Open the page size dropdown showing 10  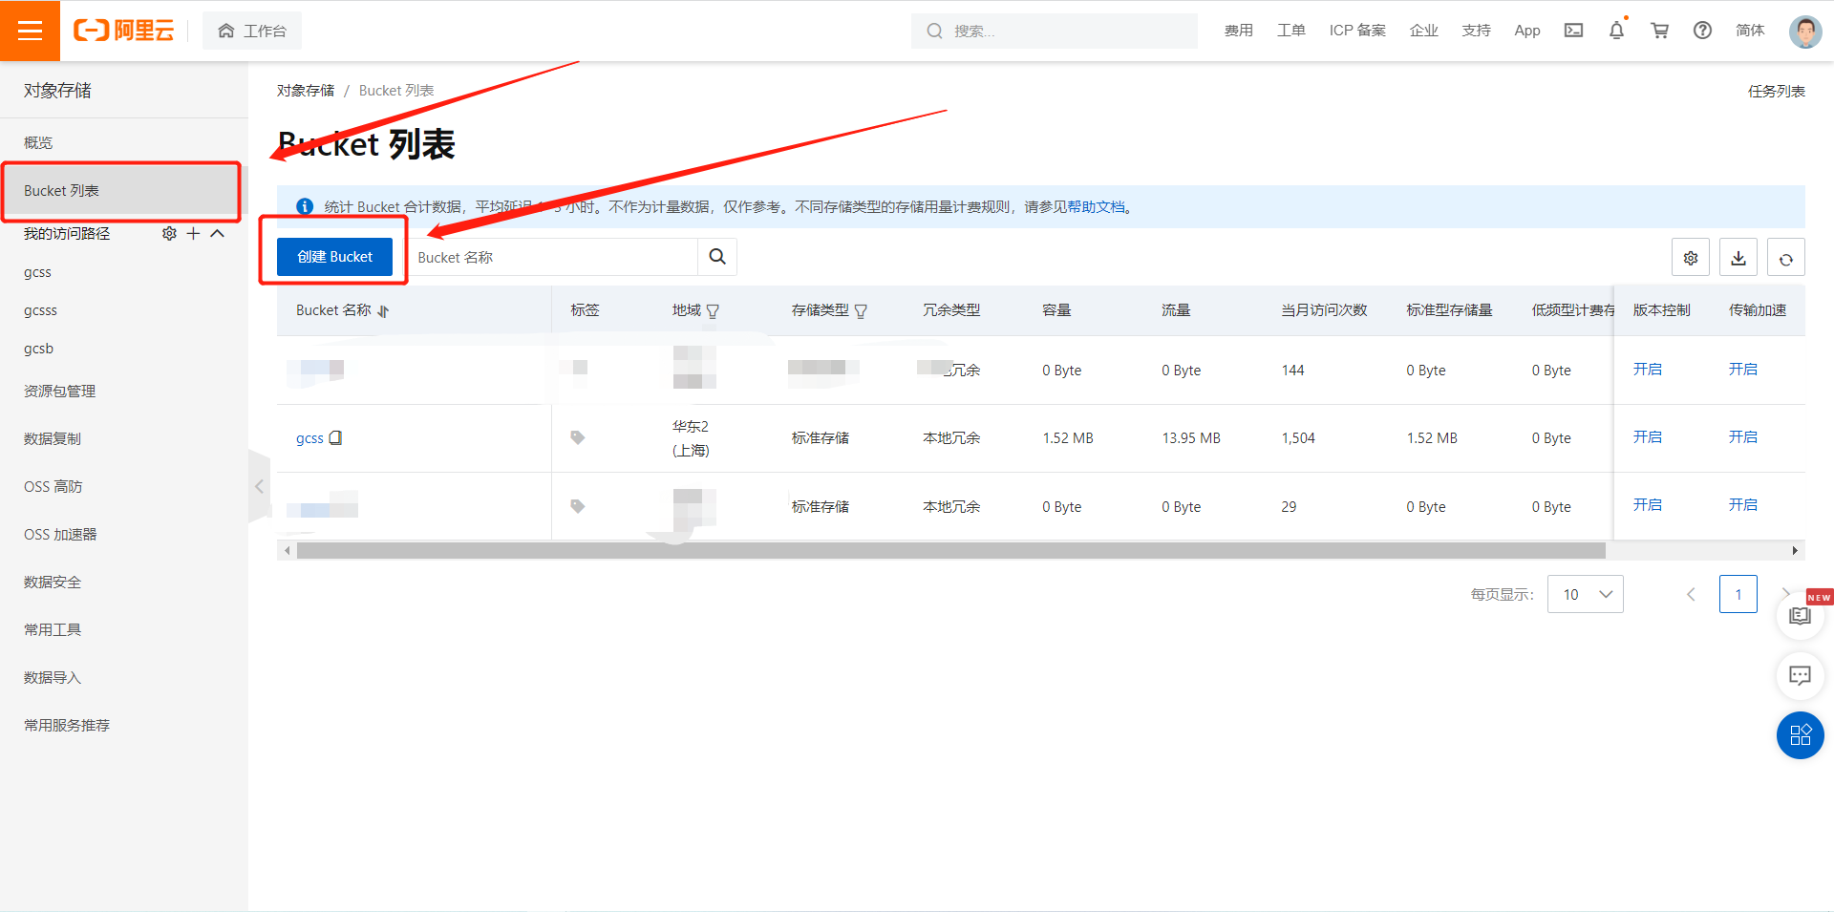pos(1585,594)
